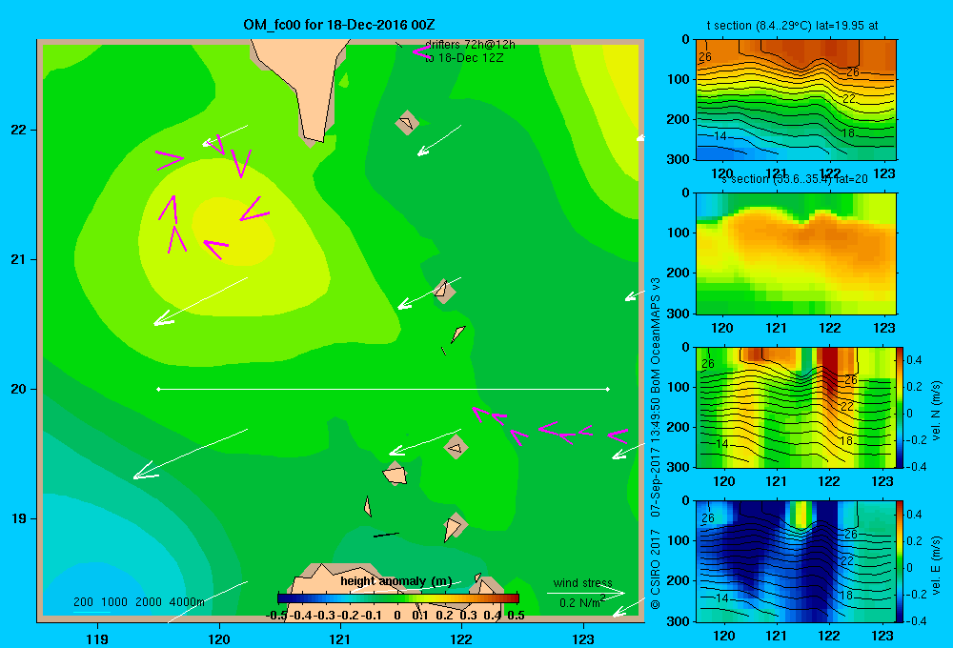The width and height of the screenshot is (953, 648).
Task: Click the longitude 121 axis label on main map
Action: pyautogui.click(x=340, y=639)
